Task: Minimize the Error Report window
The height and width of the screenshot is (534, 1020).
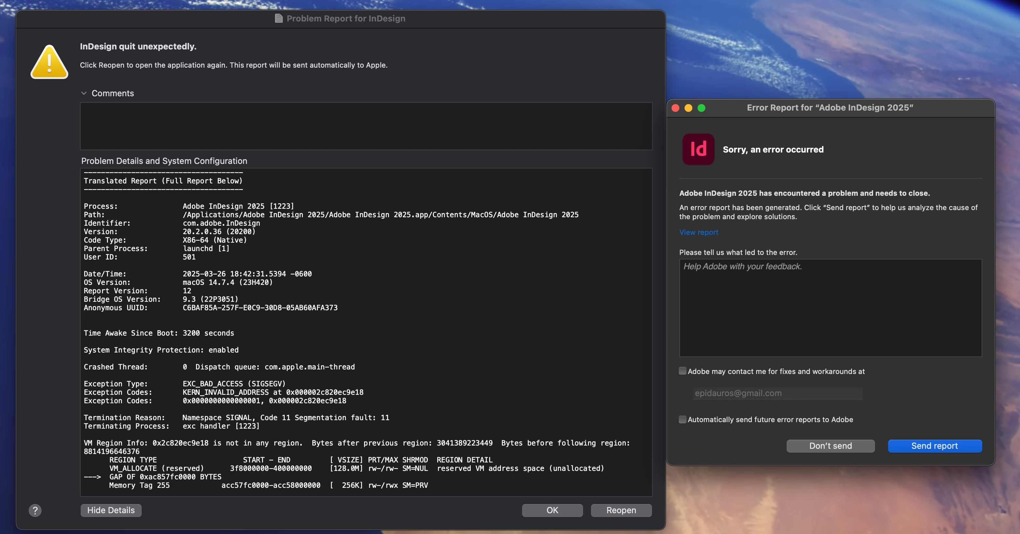Action: tap(688, 108)
